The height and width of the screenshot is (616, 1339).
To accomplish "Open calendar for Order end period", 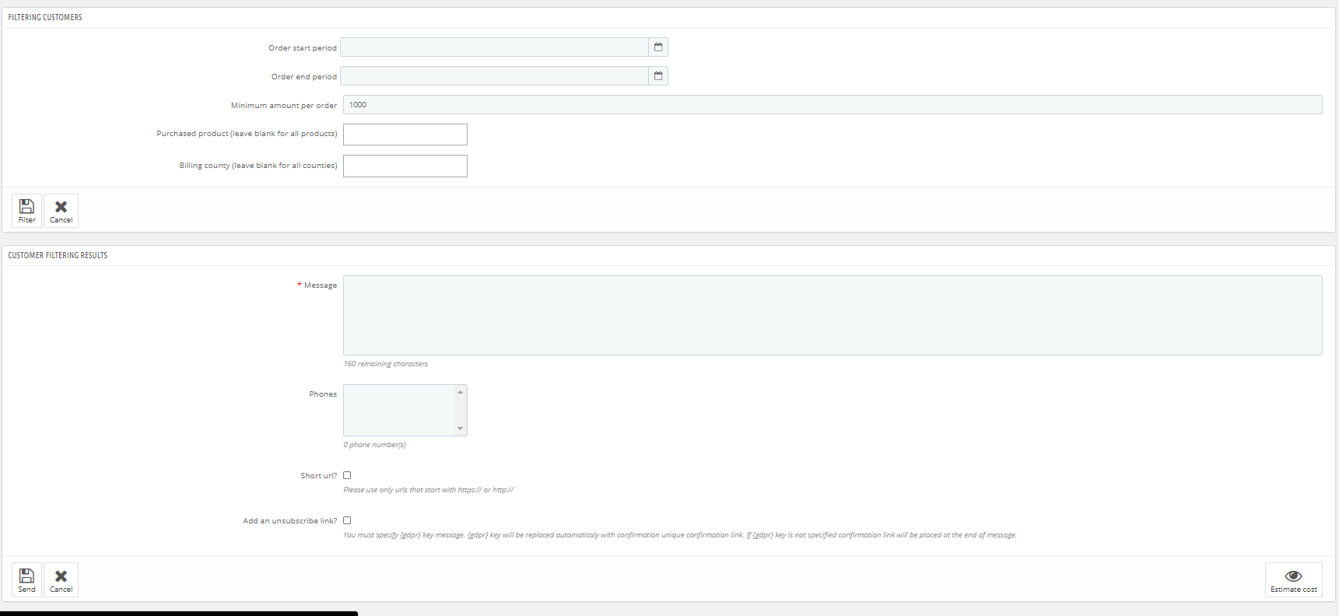I will coord(658,76).
